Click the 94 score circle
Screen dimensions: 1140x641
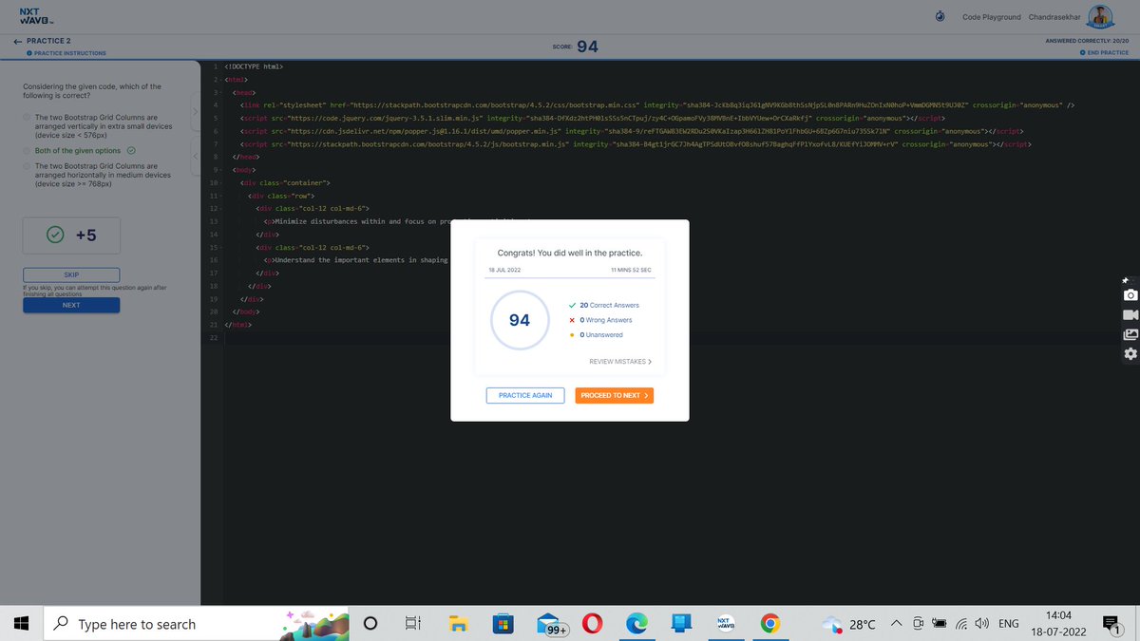click(519, 320)
